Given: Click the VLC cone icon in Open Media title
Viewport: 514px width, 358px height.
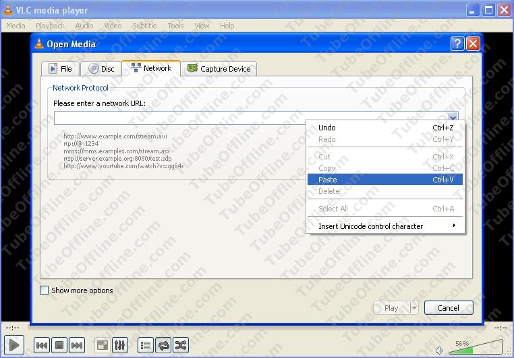Looking at the screenshot, I should [x=39, y=44].
